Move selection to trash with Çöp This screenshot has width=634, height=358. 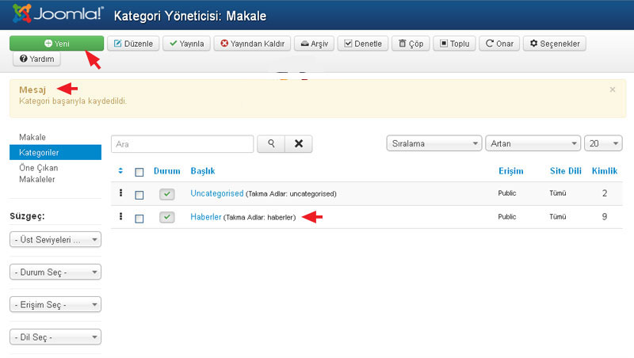(x=411, y=44)
